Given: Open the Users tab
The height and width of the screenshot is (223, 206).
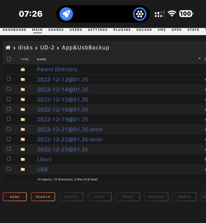Looking at the screenshot, I should (x=76, y=30).
